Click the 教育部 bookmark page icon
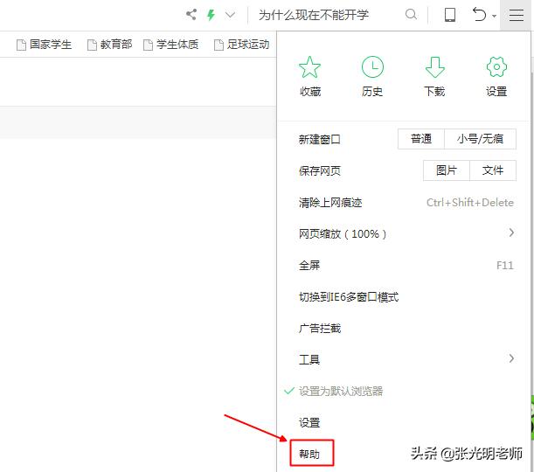This screenshot has height=472, width=534. pos(92,45)
